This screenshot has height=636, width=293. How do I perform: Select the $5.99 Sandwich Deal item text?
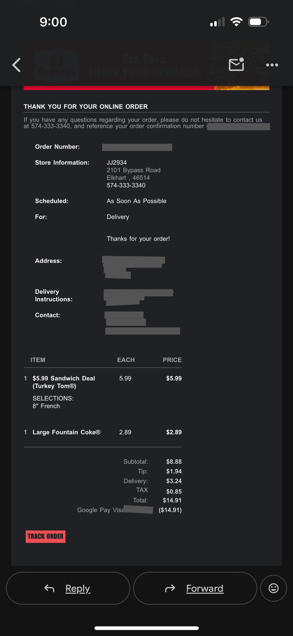(64, 382)
